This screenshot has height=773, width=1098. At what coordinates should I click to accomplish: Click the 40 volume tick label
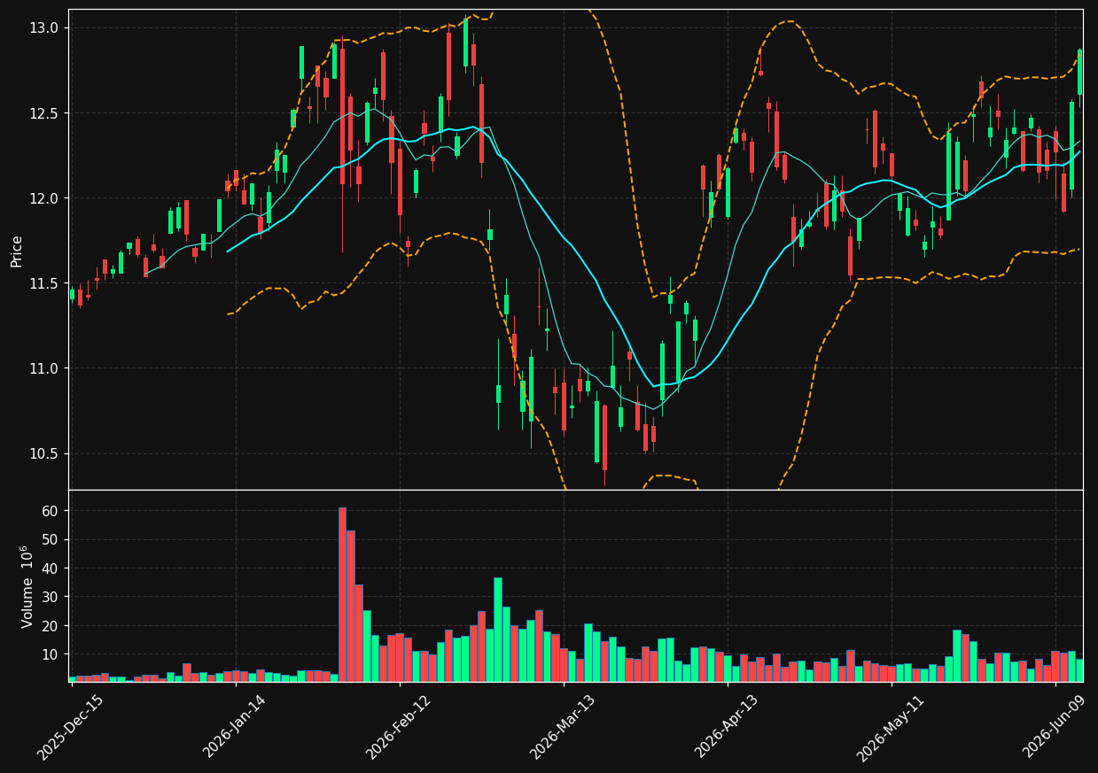coord(50,568)
